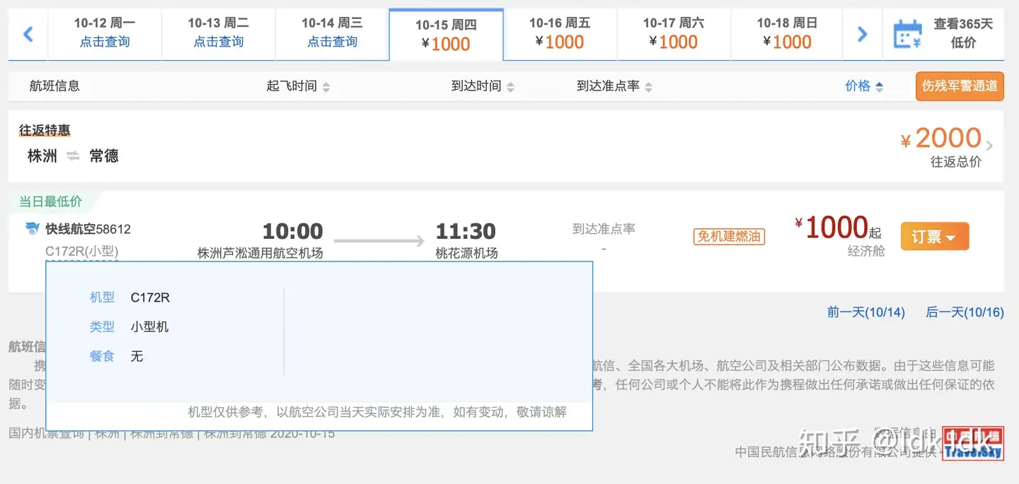Select the 10-18 周日 date tab
Image resolution: width=1019 pixels, height=484 pixels.
(787, 33)
